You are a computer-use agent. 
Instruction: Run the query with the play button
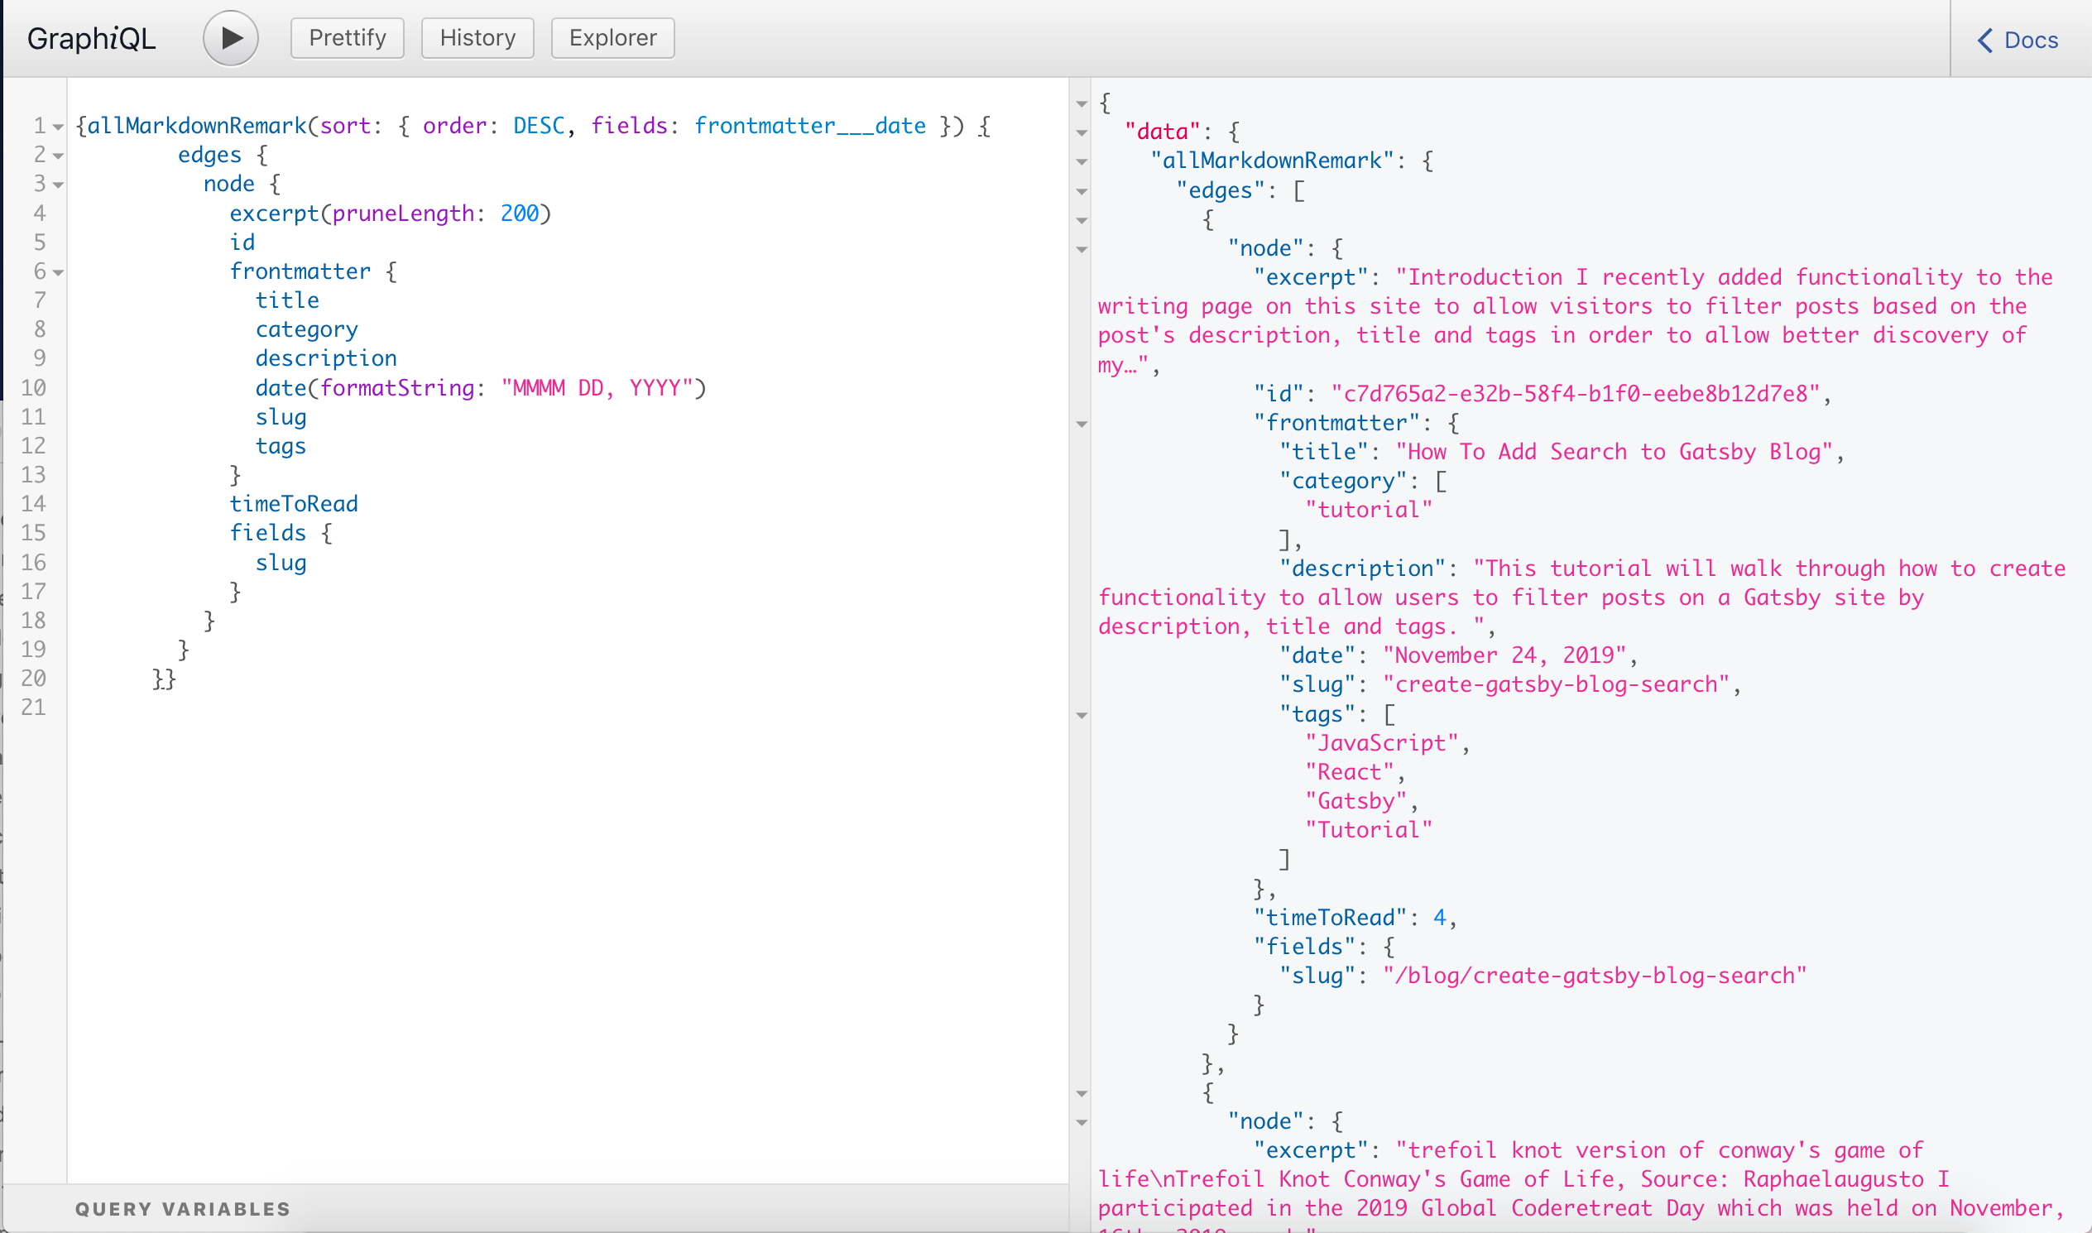tap(230, 37)
